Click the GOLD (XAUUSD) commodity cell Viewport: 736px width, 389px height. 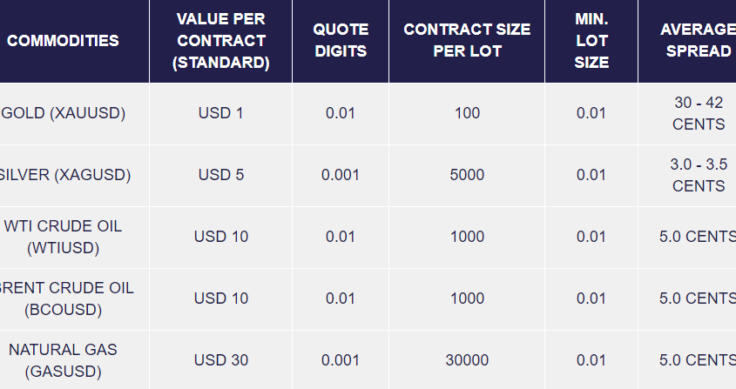click(64, 113)
